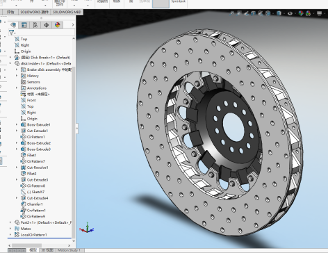Open the DisplayManager color-wheel tab

pos(57,25)
